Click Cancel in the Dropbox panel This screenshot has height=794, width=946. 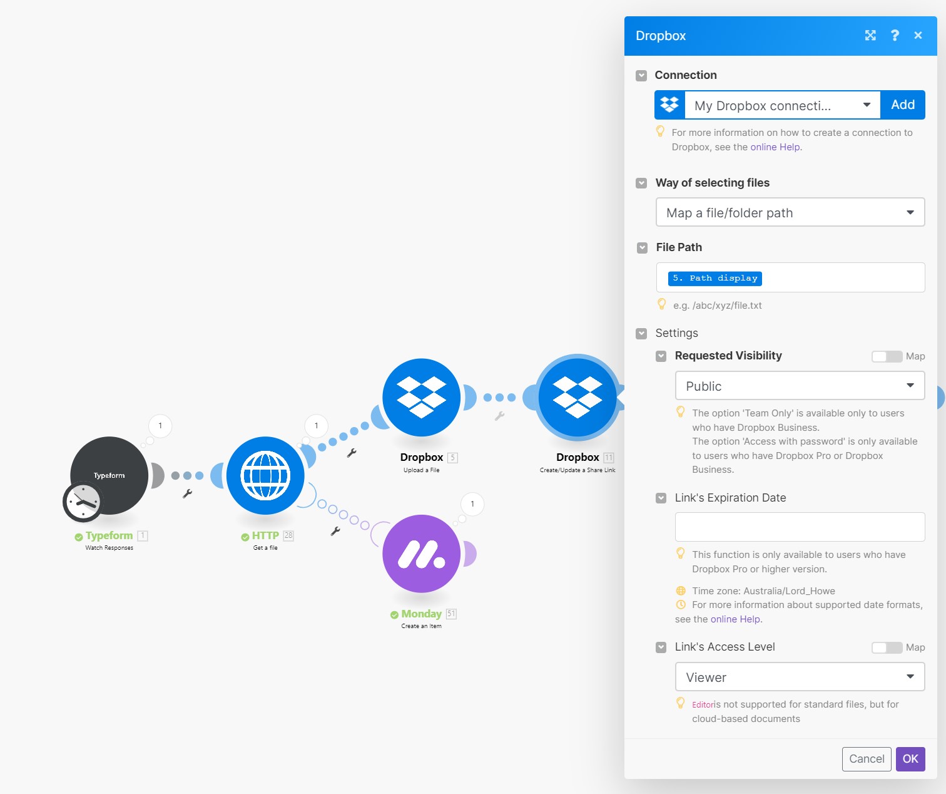pyautogui.click(x=867, y=759)
